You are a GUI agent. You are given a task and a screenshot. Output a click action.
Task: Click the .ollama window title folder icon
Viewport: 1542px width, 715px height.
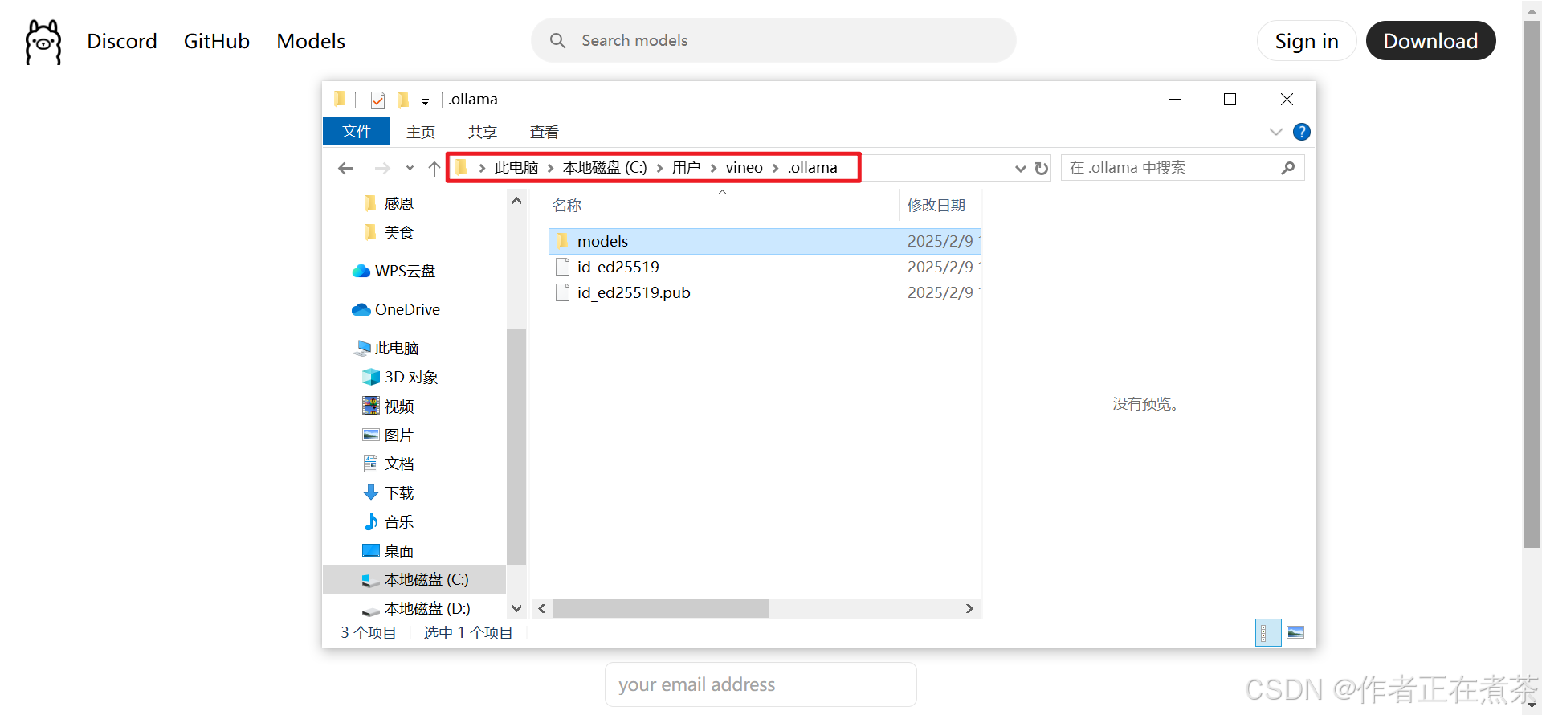click(x=340, y=99)
